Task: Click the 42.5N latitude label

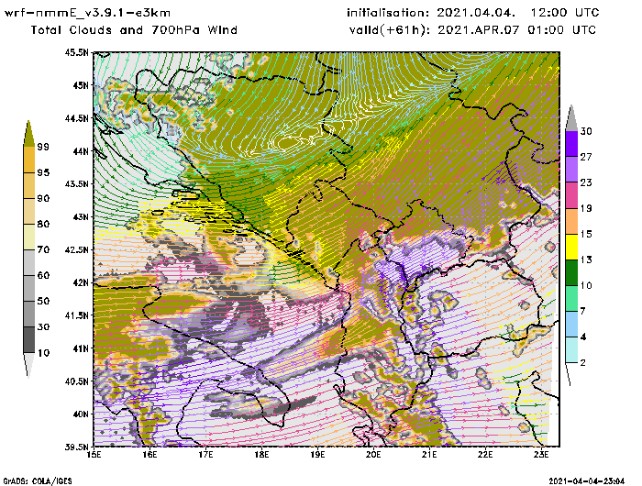Action: point(76,249)
